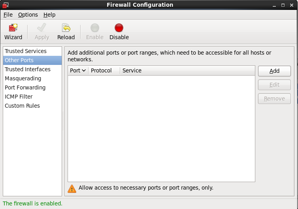
Task: Click "The firewall is enabled." status text
Action: (32, 203)
